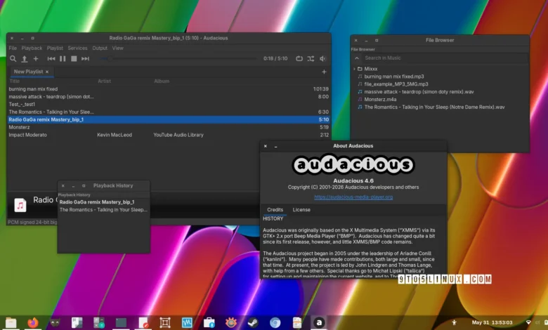The height and width of the screenshot is (330, 548).
Task: Open the Files app in taskbar
Action: [x=11, y=323]
